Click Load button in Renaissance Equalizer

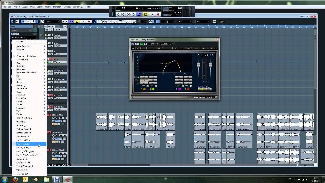coord(196,48)
